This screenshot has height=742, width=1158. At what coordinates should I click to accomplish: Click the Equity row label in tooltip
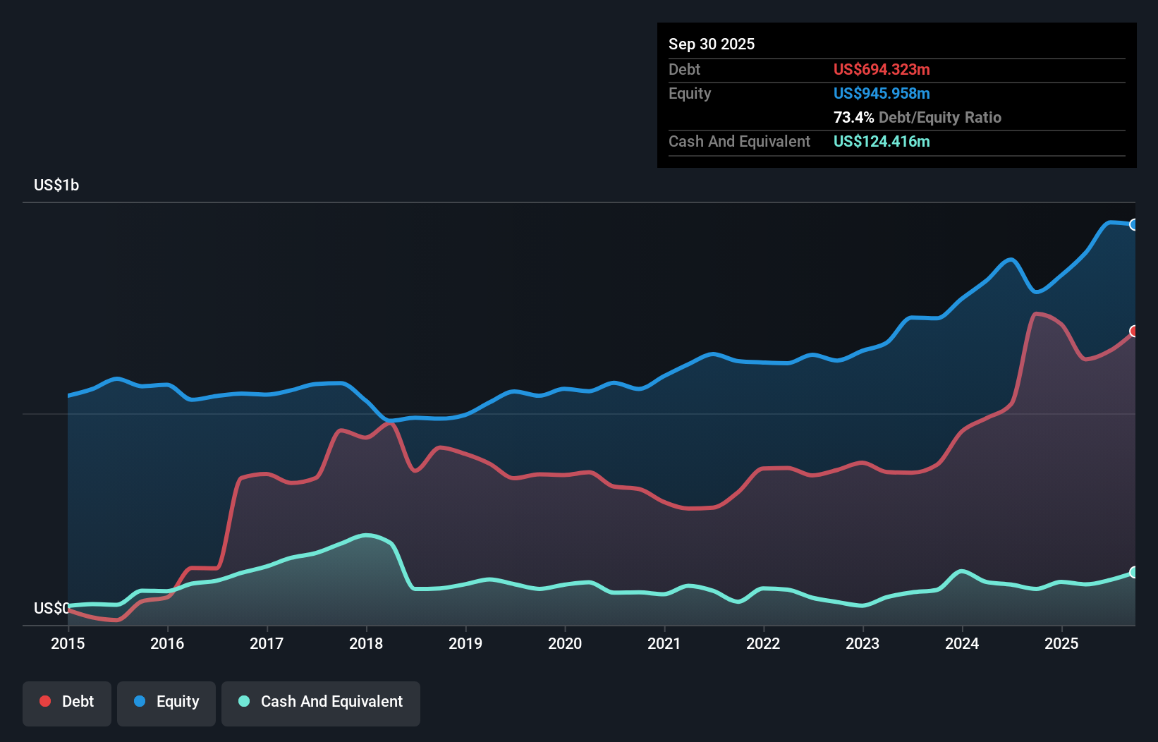(690, 93)
